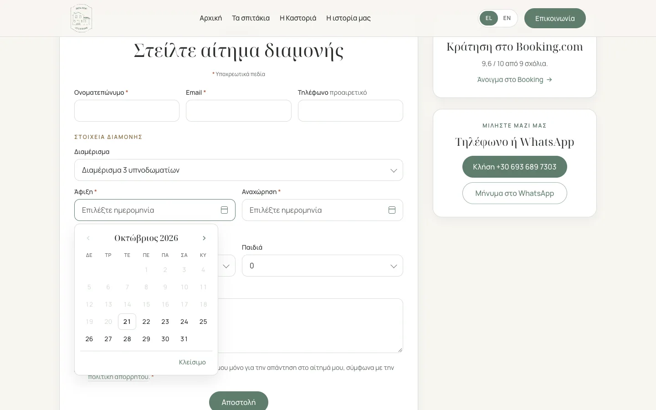Switch language to EN
This screenshot has width=656, height=410.
click(507, 18)
